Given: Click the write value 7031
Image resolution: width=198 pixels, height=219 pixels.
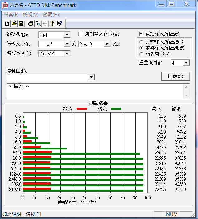Looking at the screenshot, I should pos(161,142).
